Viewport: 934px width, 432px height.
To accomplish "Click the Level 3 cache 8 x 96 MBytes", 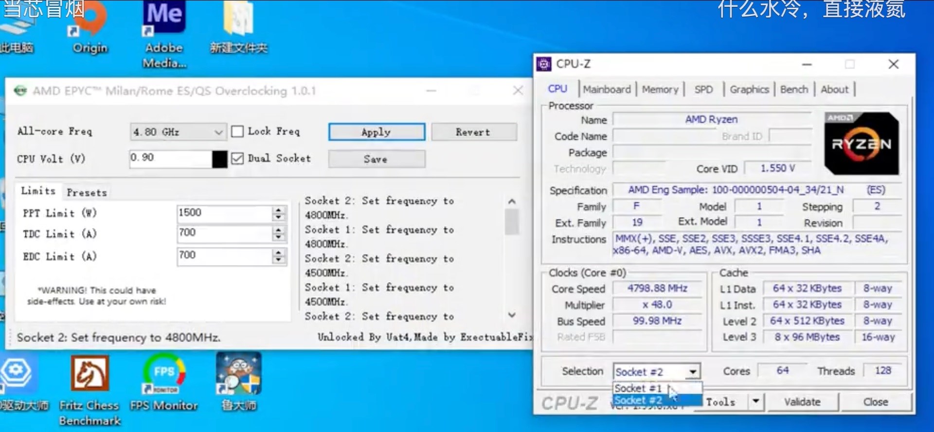I will [807, 337].
